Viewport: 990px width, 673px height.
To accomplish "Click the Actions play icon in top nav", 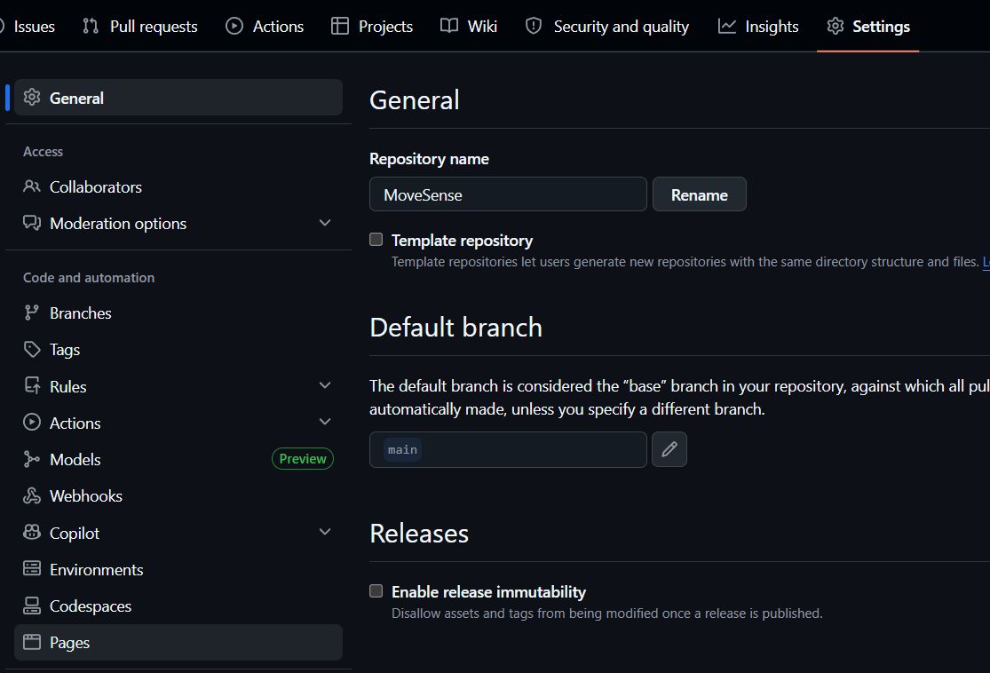I will [234, 26].
